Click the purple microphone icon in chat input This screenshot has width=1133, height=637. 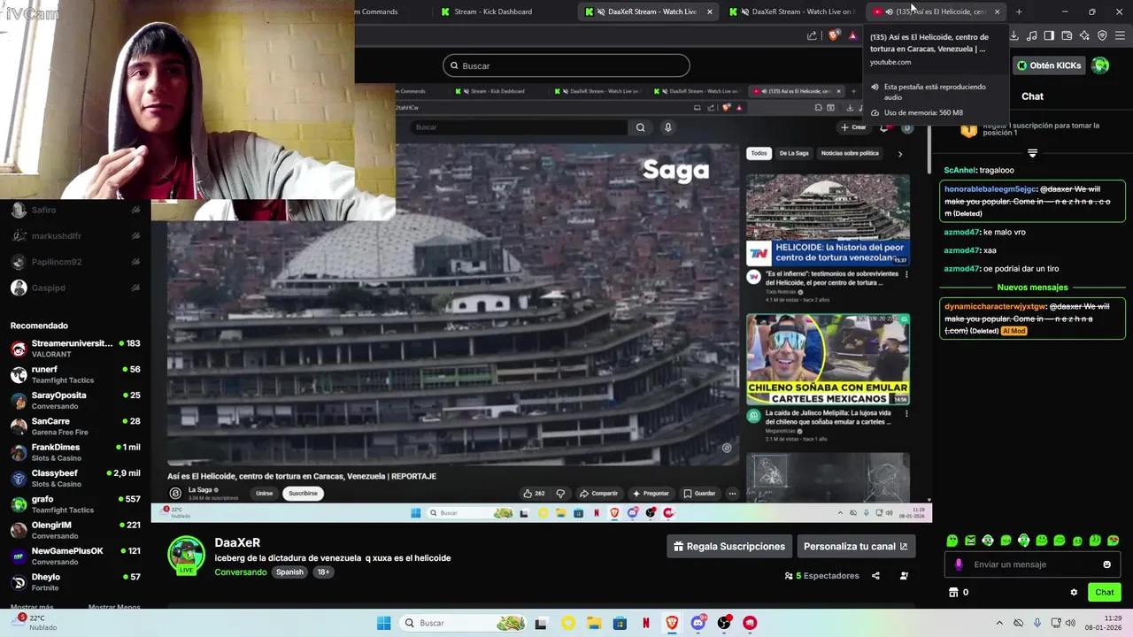click(x=958, y=564)
